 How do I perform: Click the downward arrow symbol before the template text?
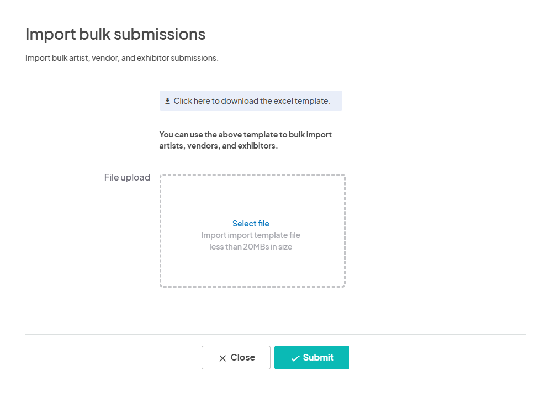pos(167,100)
